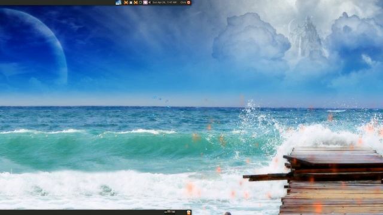383x215 pixels.
Task: Click the first orange cross icon in top panel
Action: [x=126, y=2]
